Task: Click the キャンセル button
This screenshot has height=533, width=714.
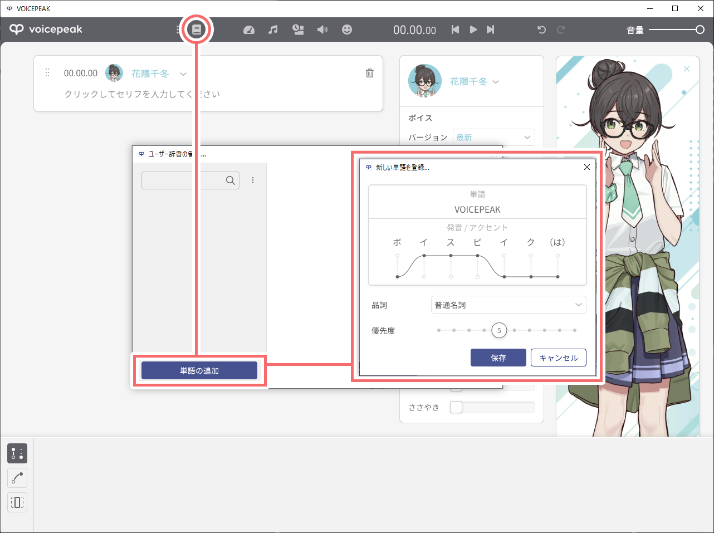Action: [559, 358]
